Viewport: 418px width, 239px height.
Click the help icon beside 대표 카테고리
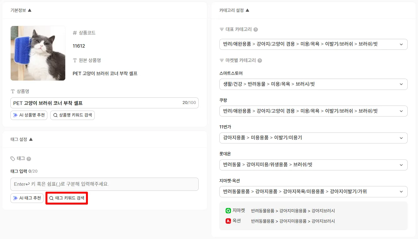pyautogui.click(x=256, y=30)
